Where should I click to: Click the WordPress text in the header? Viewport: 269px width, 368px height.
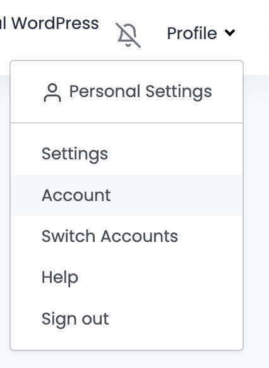tap(55, 23)
